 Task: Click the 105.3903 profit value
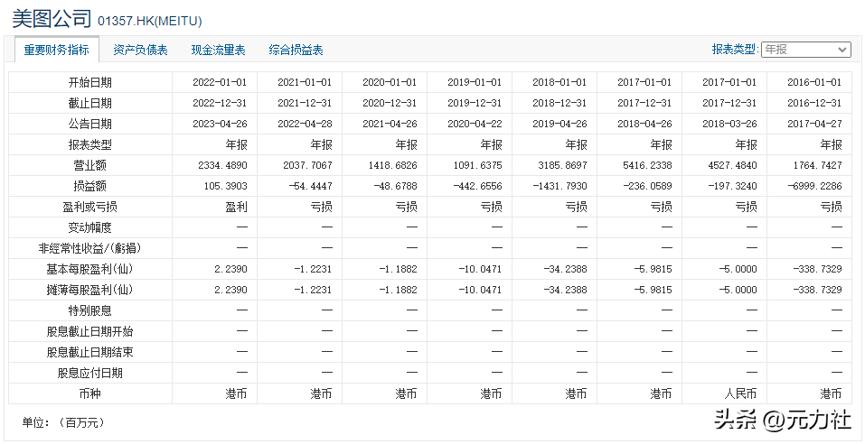click(x=223, y=186)
